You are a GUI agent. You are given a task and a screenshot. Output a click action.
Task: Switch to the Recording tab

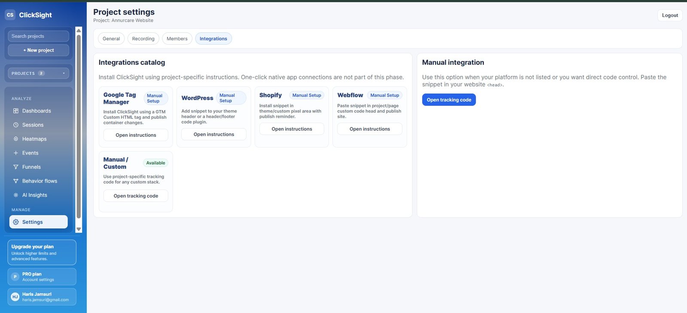[x=143, y=39]
